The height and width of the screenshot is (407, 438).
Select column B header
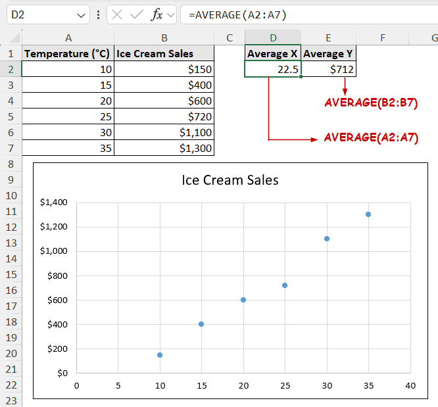[164, 37]
